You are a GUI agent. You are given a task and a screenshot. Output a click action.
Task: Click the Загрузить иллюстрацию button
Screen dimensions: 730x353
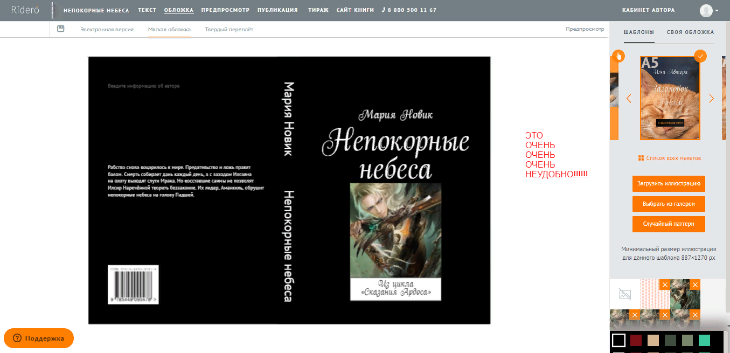[669, 183]
